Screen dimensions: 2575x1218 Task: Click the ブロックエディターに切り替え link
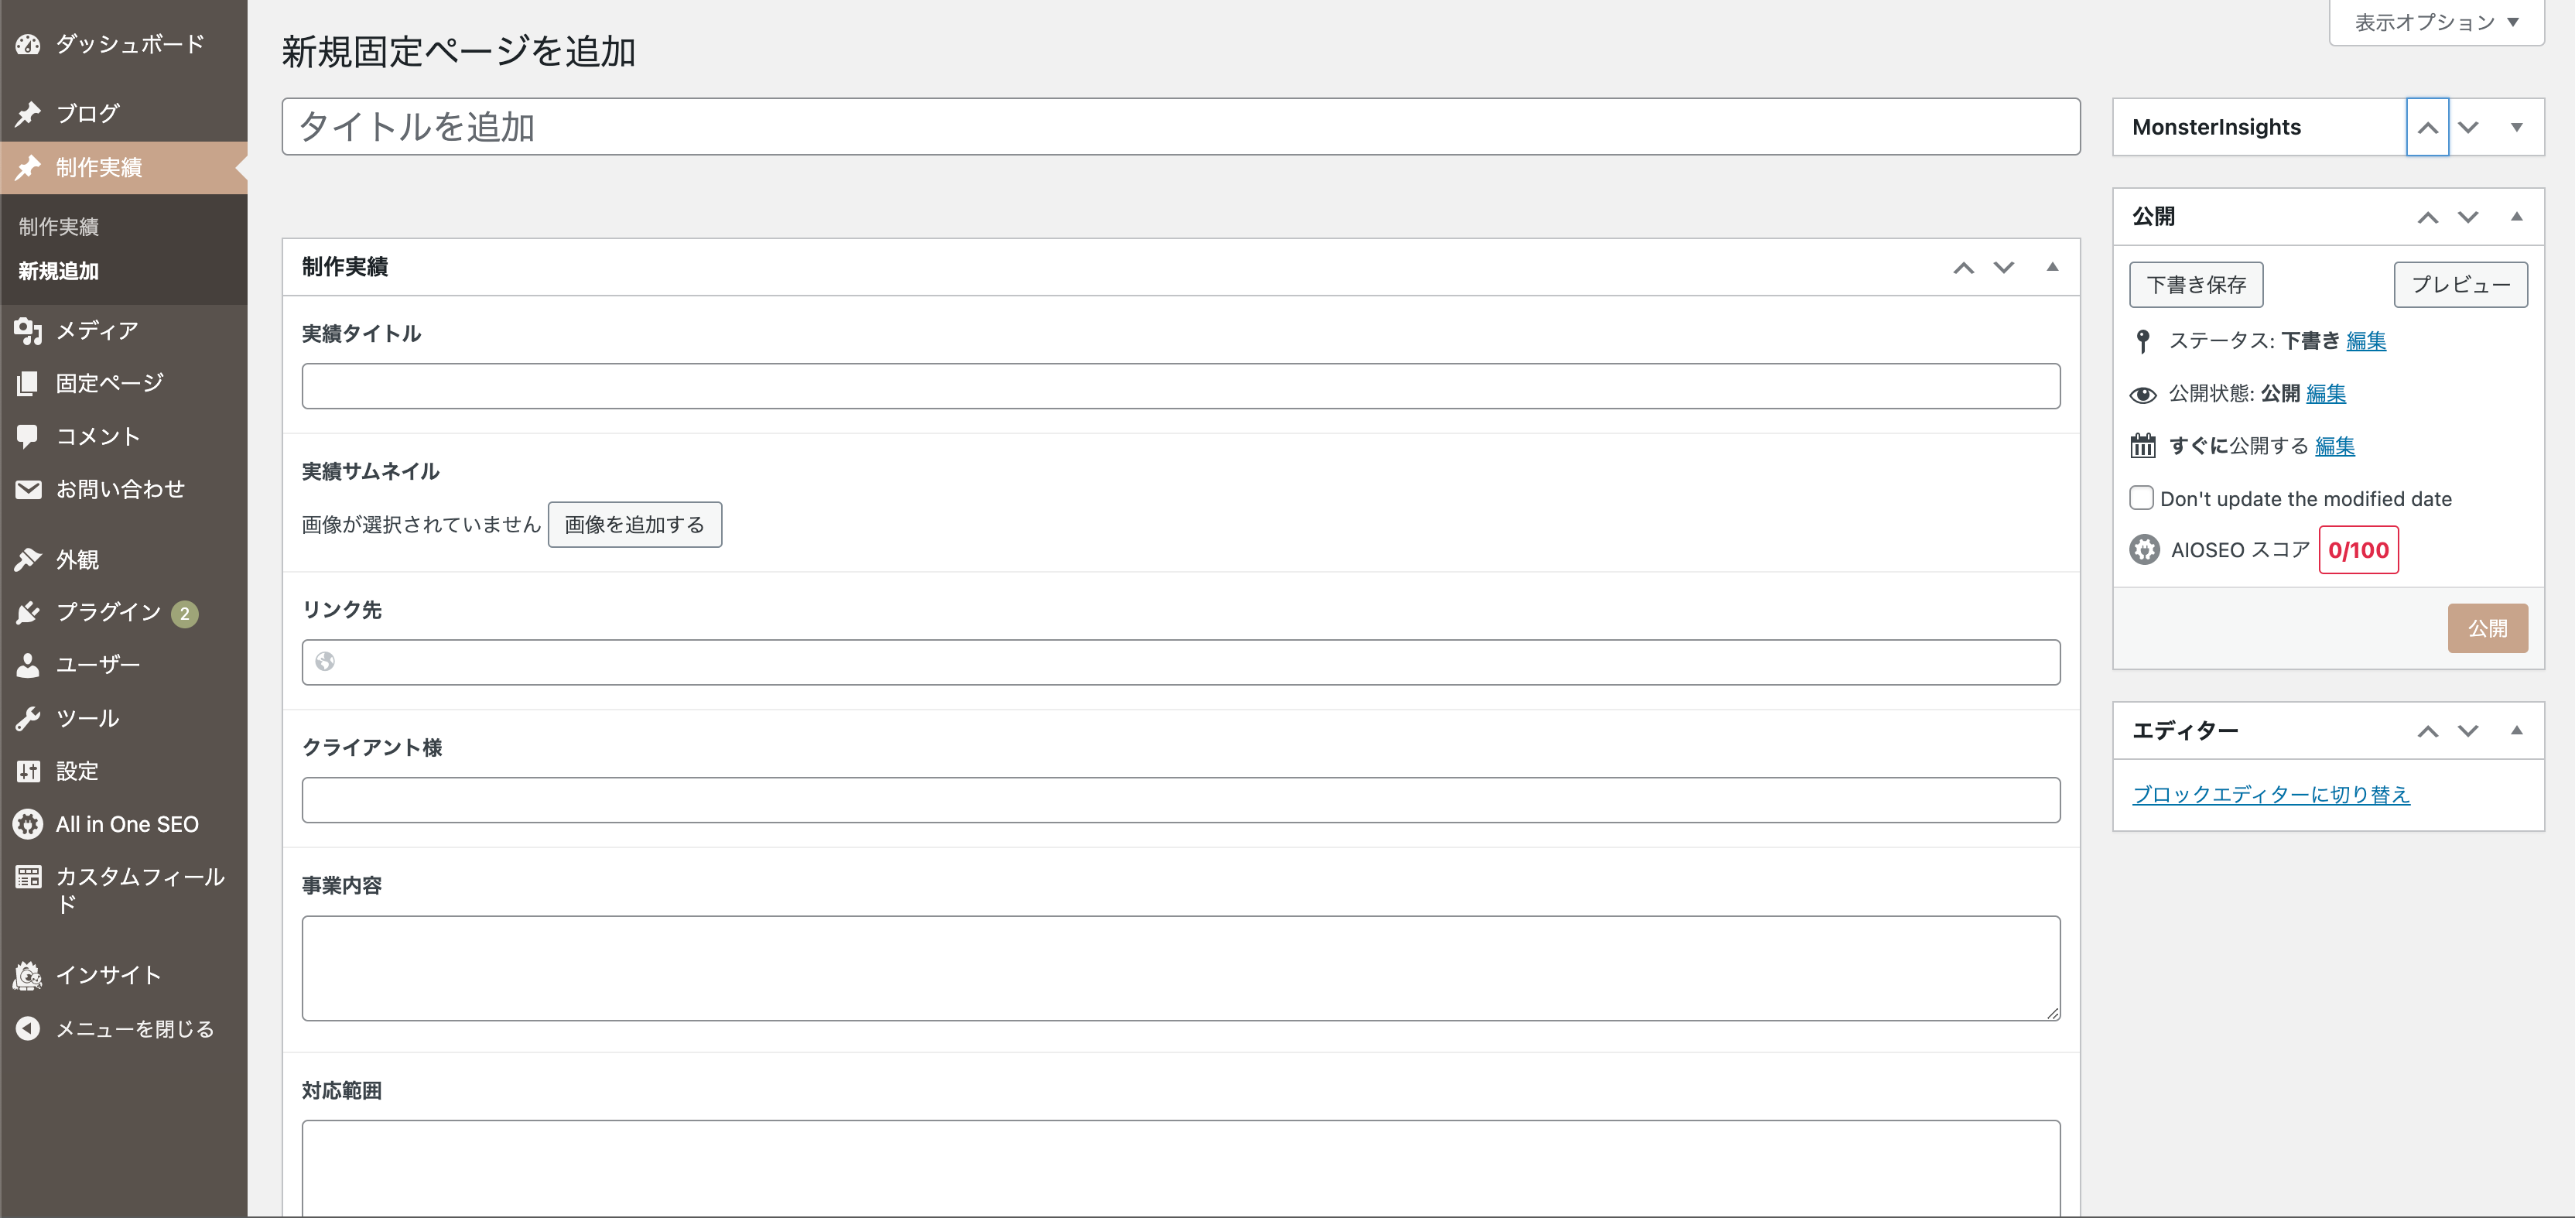point(2271,794)
